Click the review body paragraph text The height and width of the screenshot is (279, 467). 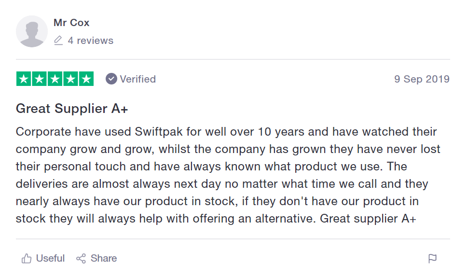click(227, 175)
